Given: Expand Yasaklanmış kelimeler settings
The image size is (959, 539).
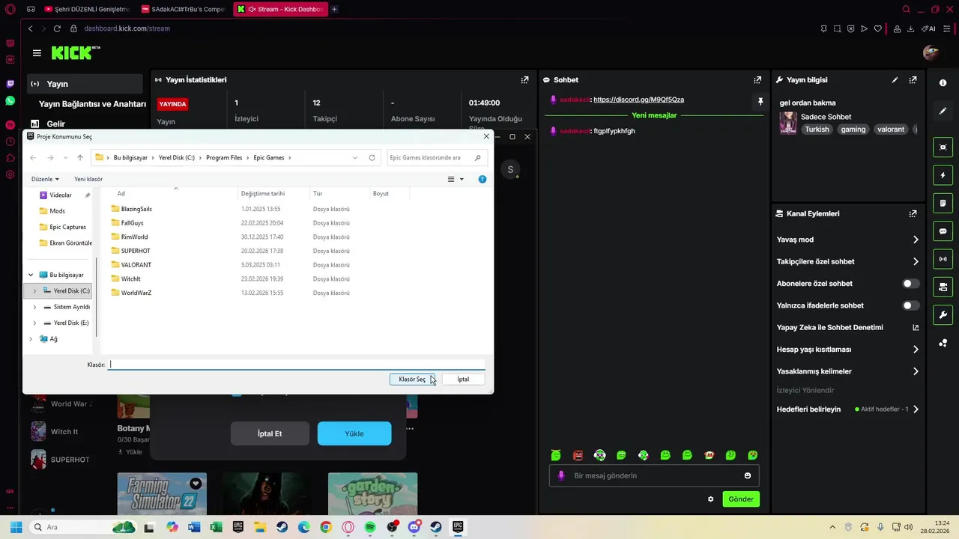Looking at the screenshot, I should click(916, 371).
